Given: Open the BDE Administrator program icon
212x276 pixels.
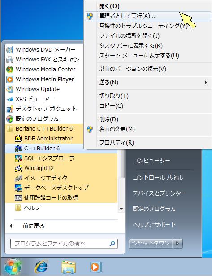Looking at the screenshot, I should point(18,139).
